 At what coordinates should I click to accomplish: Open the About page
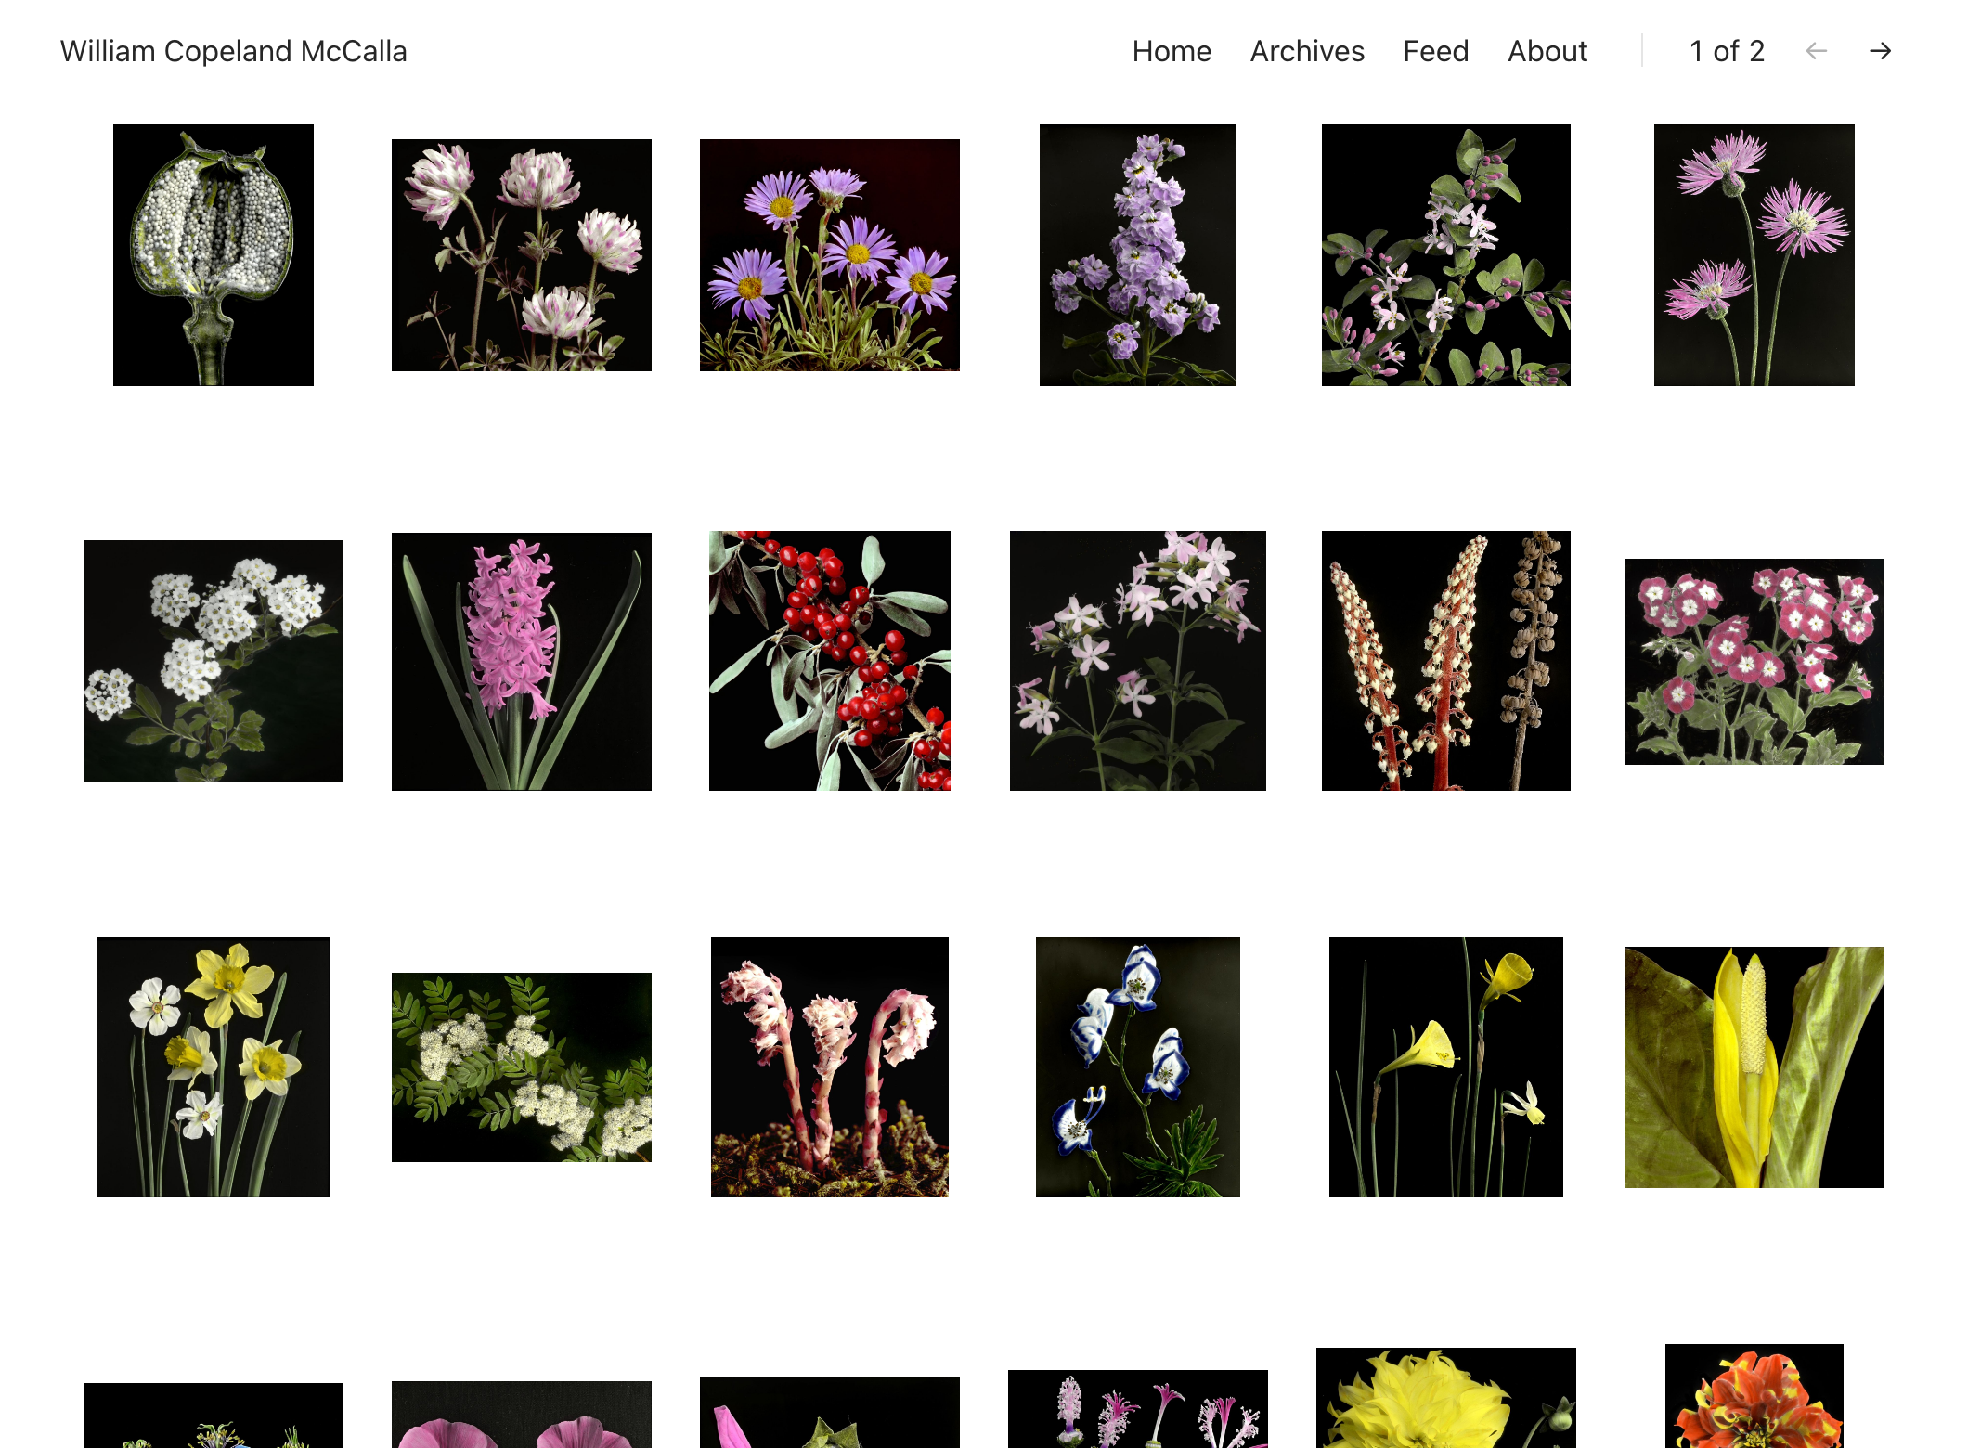point(1547,51)
